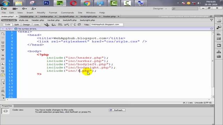Open the Edit menu
The width and height of the screenshot is (223, 125).
(11, 12)
